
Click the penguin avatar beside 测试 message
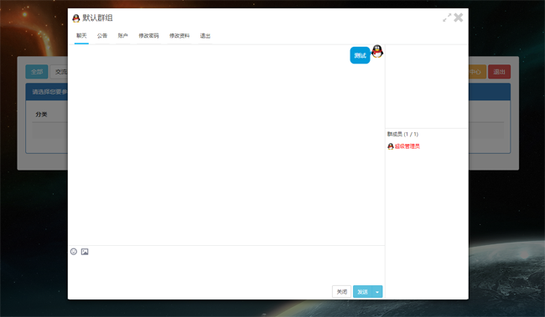tap(377, 51)
